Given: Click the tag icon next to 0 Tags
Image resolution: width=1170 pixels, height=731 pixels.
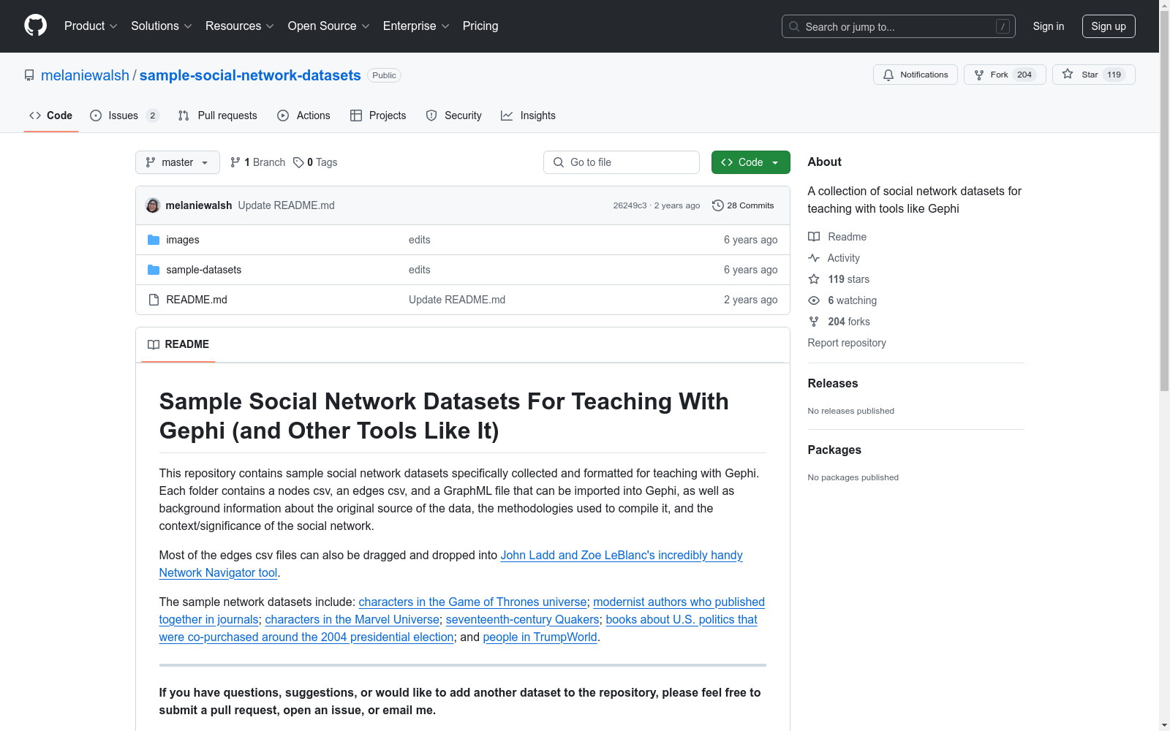Looking at the screenshot, I should pyautogui.click(x=298, y=162).
